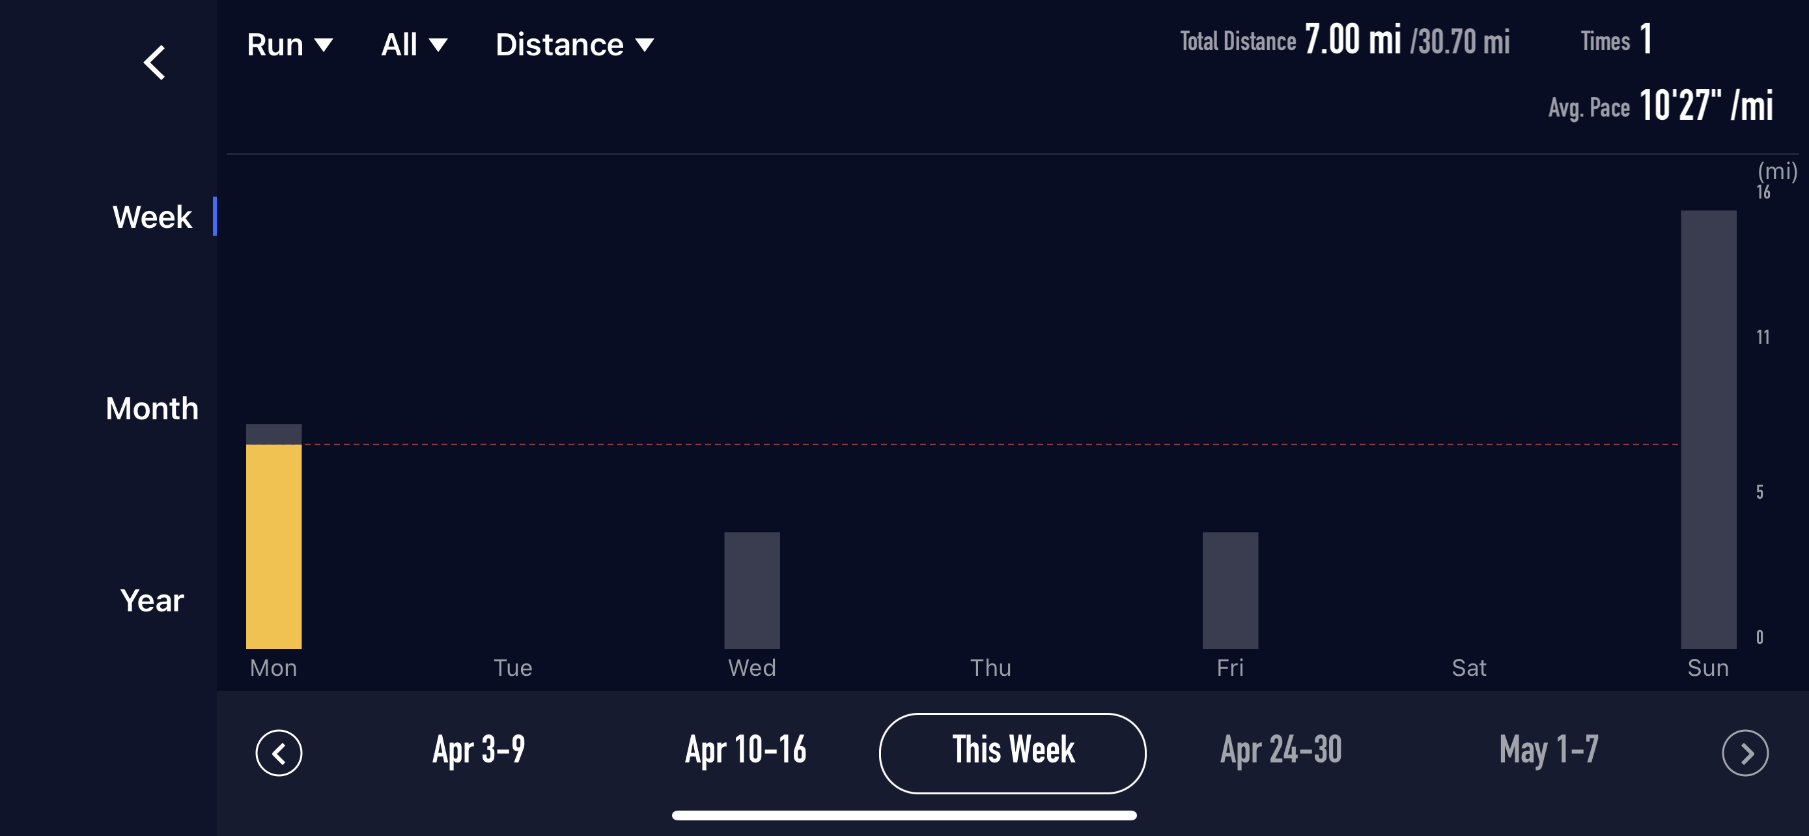
Task: Switch to the Week view tab
Action: [152, 217]
